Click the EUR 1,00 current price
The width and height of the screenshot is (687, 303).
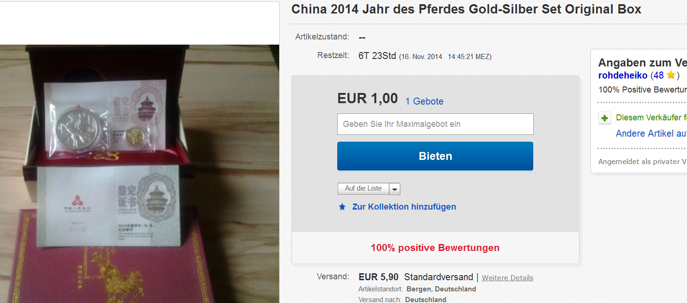click(x=367, y=99)
